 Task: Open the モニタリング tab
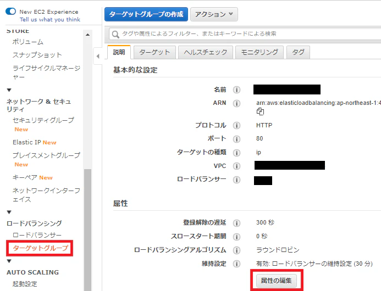point(259,52)
